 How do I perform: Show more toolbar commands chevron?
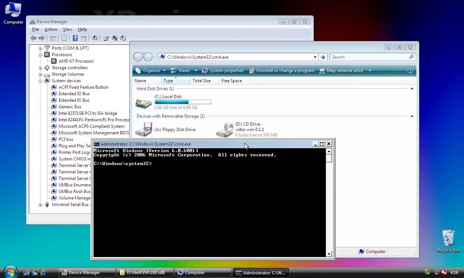(x=370, y=71)
